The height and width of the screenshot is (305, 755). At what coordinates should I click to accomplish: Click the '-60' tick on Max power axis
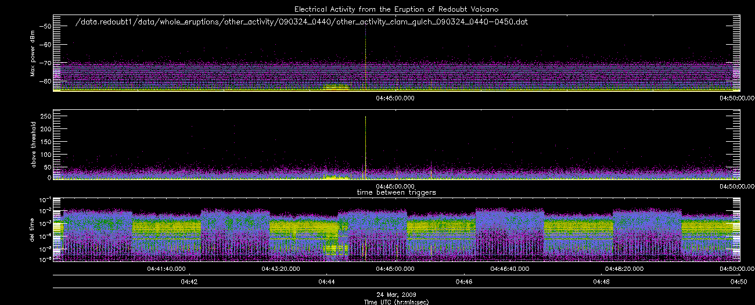tap(45, 45)
